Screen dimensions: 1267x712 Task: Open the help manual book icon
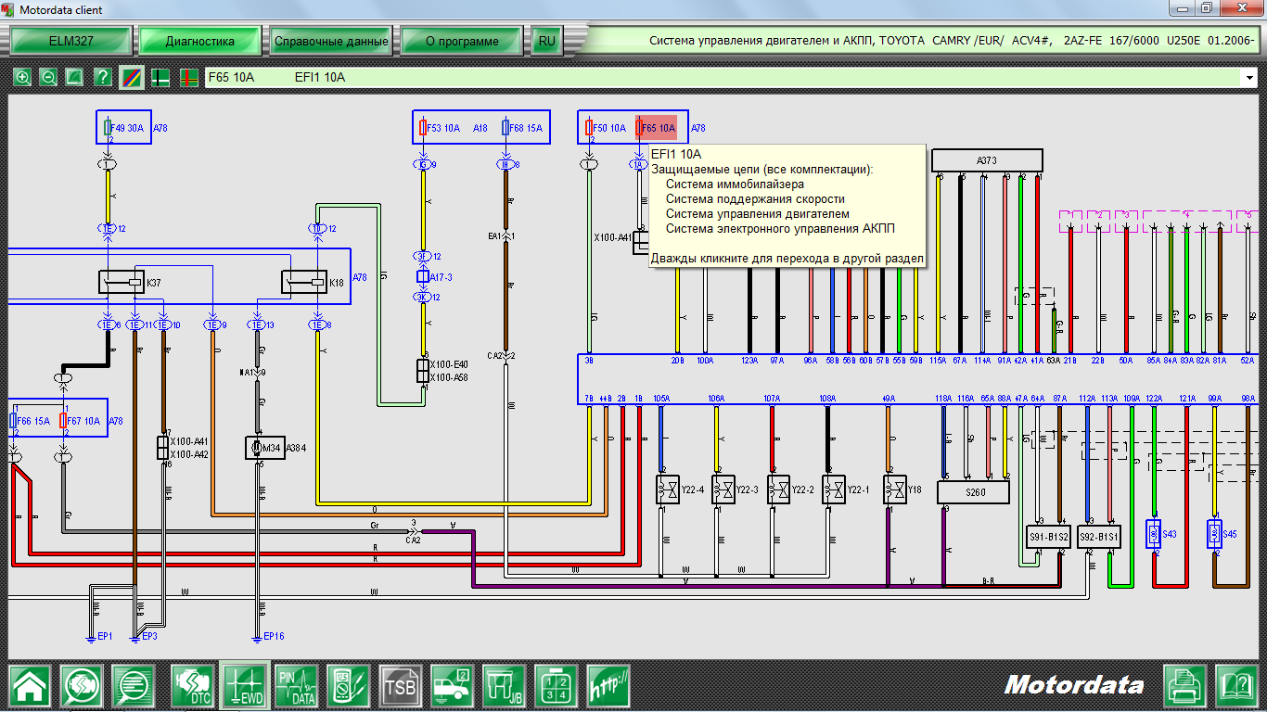[x=1236, y=686]
